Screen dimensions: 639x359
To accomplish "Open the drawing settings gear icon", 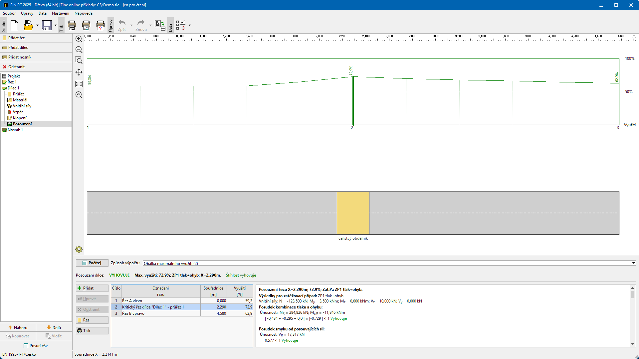I will coord(79,249).
